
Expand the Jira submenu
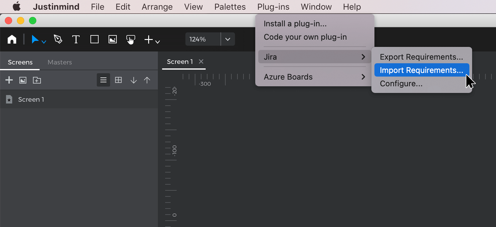coord(315,57)
